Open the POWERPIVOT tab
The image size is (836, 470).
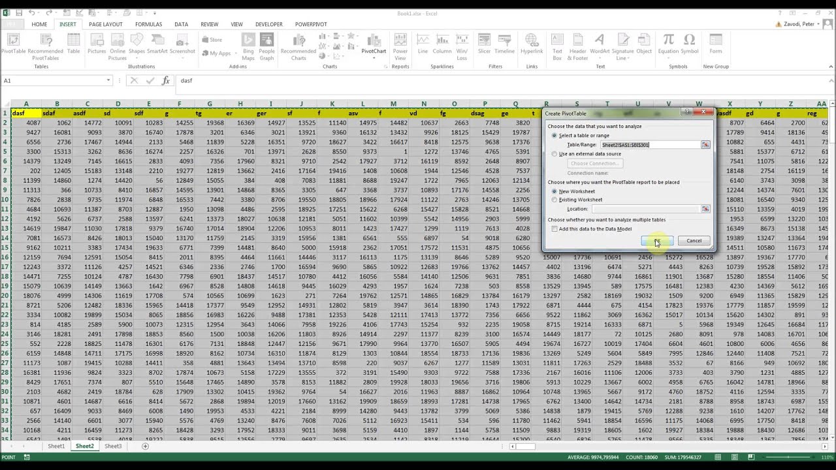pyautogui.click(x=311, y=24)
